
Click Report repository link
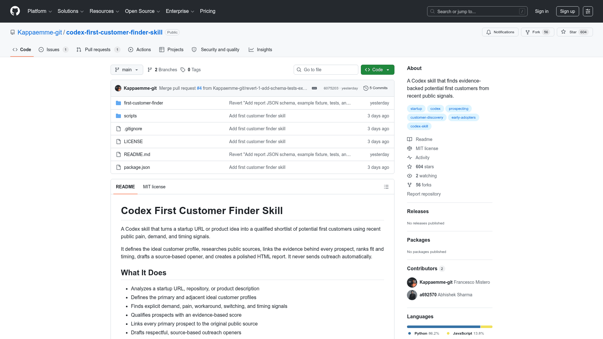[424, 194]
